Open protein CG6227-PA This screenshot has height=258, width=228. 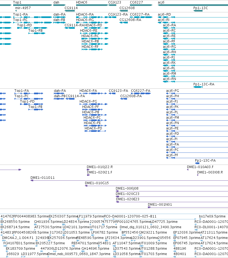(141, 91)
